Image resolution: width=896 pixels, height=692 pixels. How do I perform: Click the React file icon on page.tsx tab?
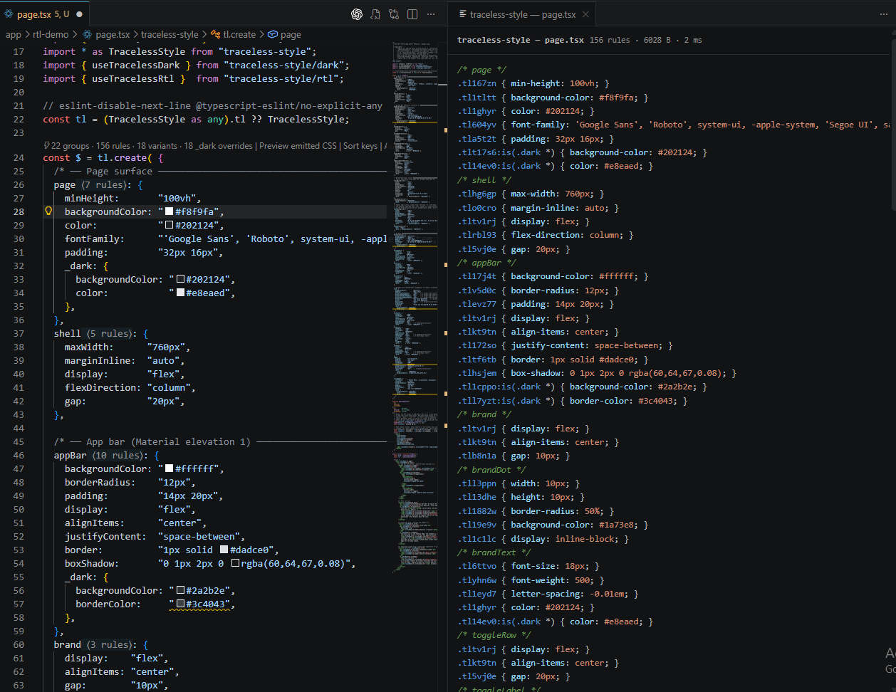9,14
